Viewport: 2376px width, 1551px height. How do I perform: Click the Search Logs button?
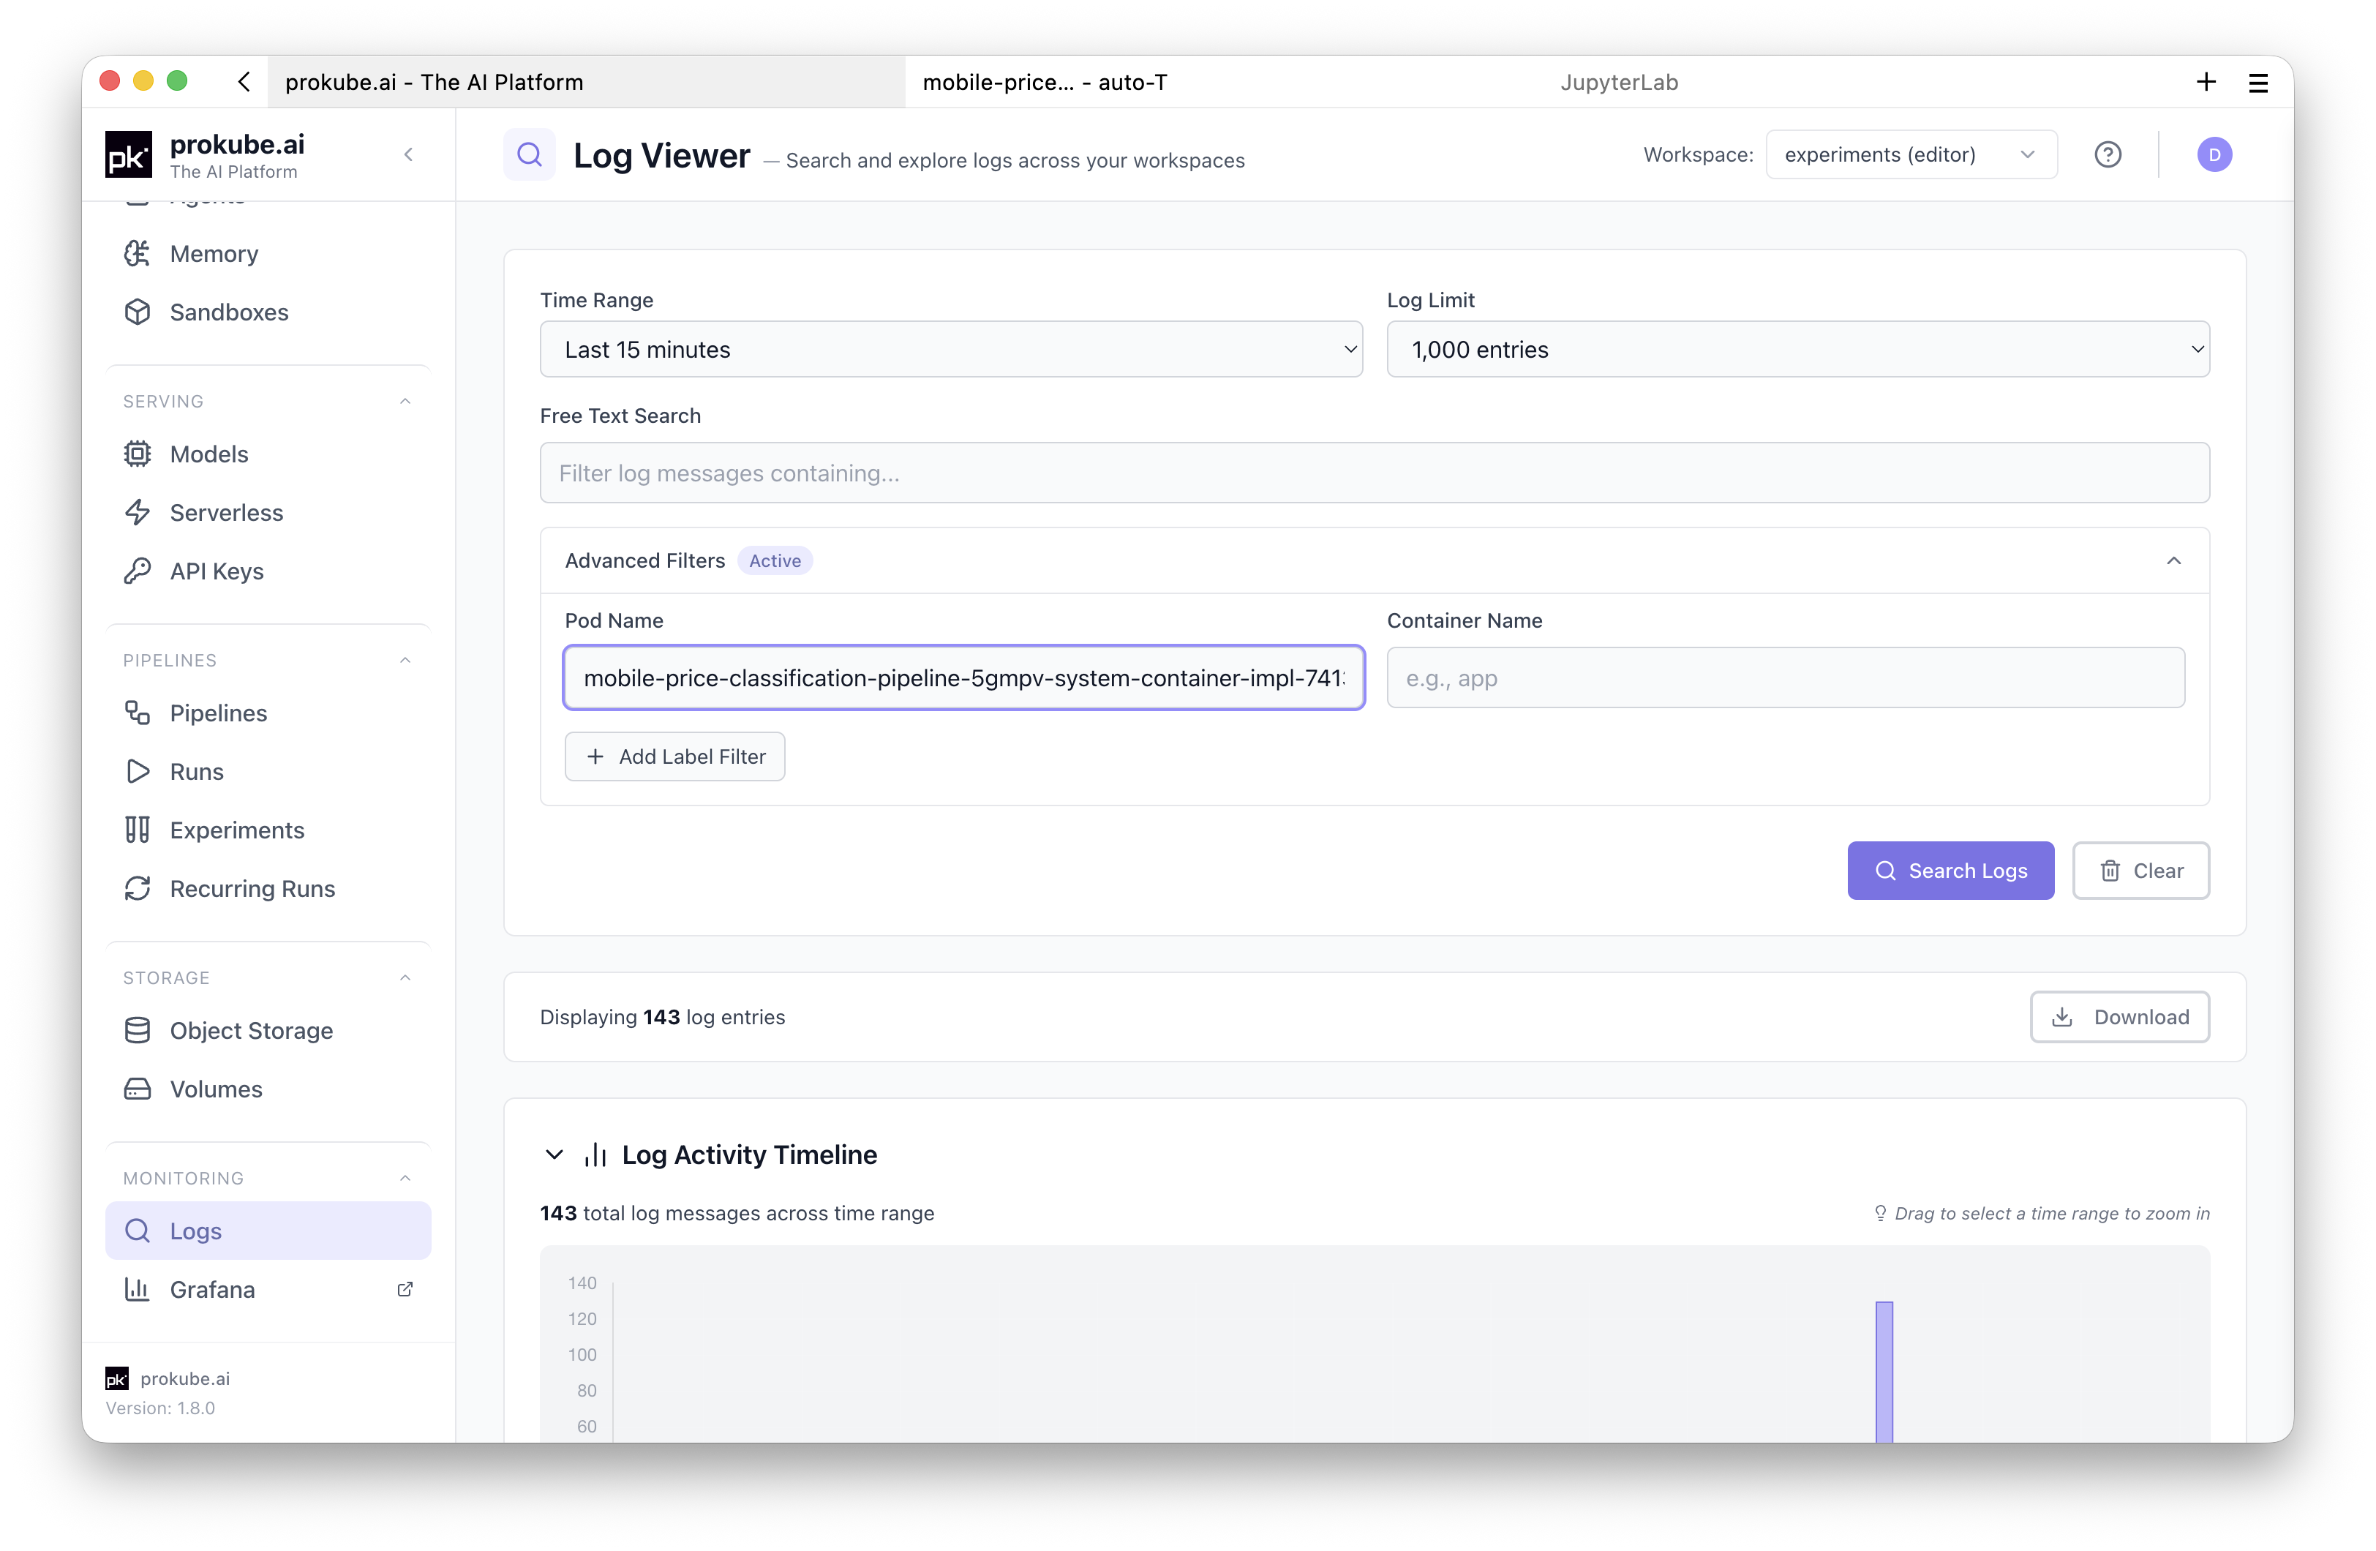pyautogui.click(x=1950, y=871)
